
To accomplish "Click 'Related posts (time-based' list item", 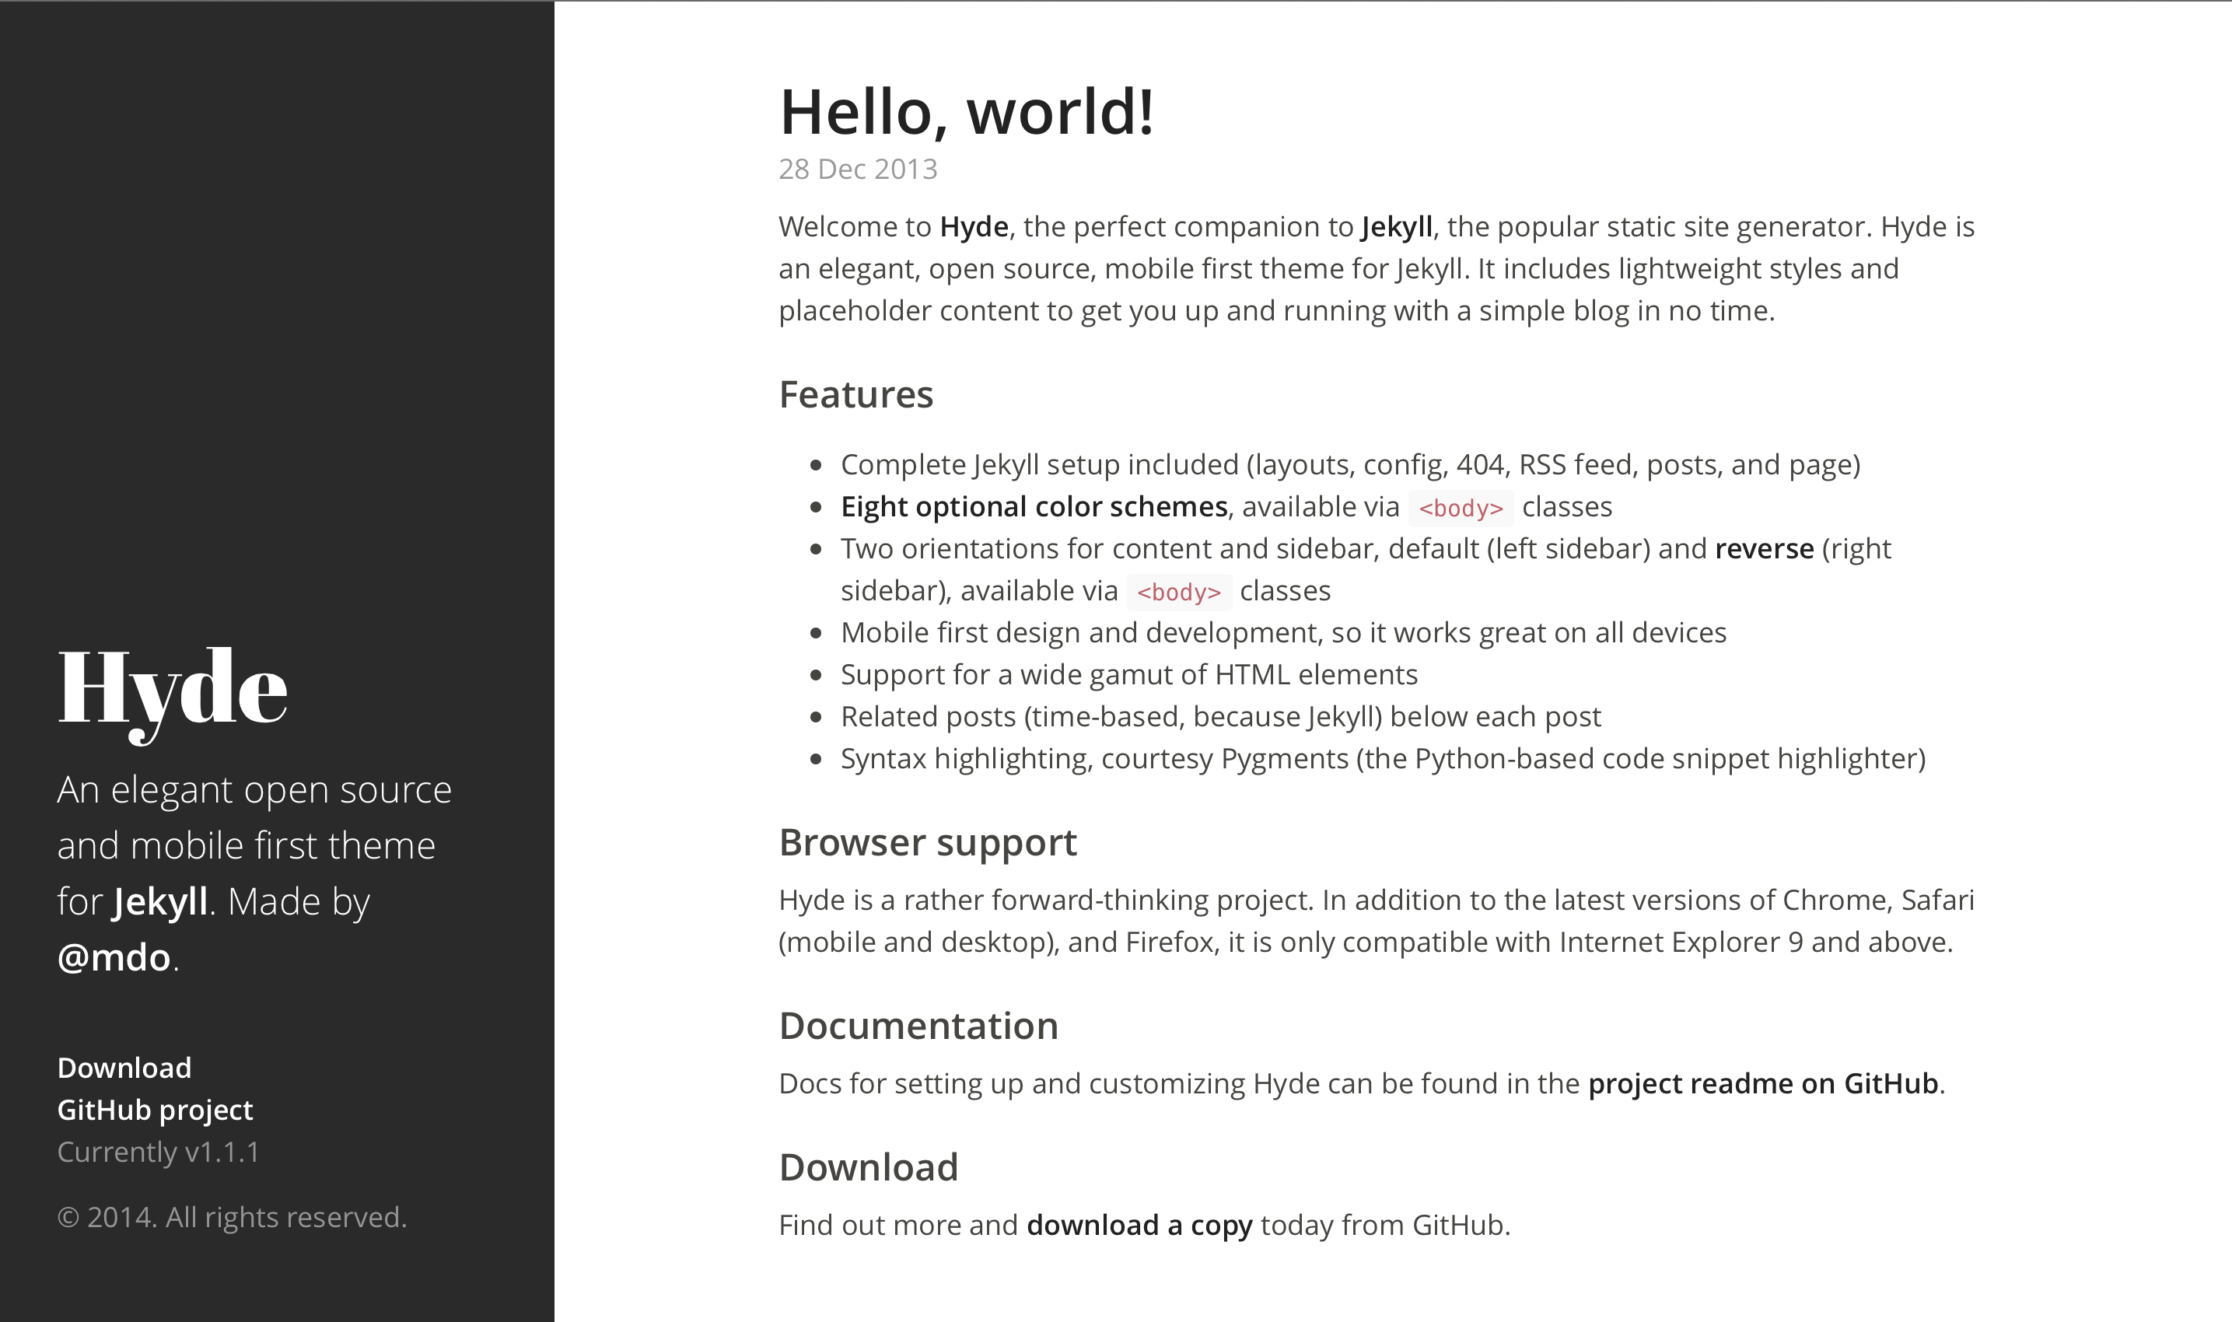I will pyautogui.click(x=1220, y=716).
